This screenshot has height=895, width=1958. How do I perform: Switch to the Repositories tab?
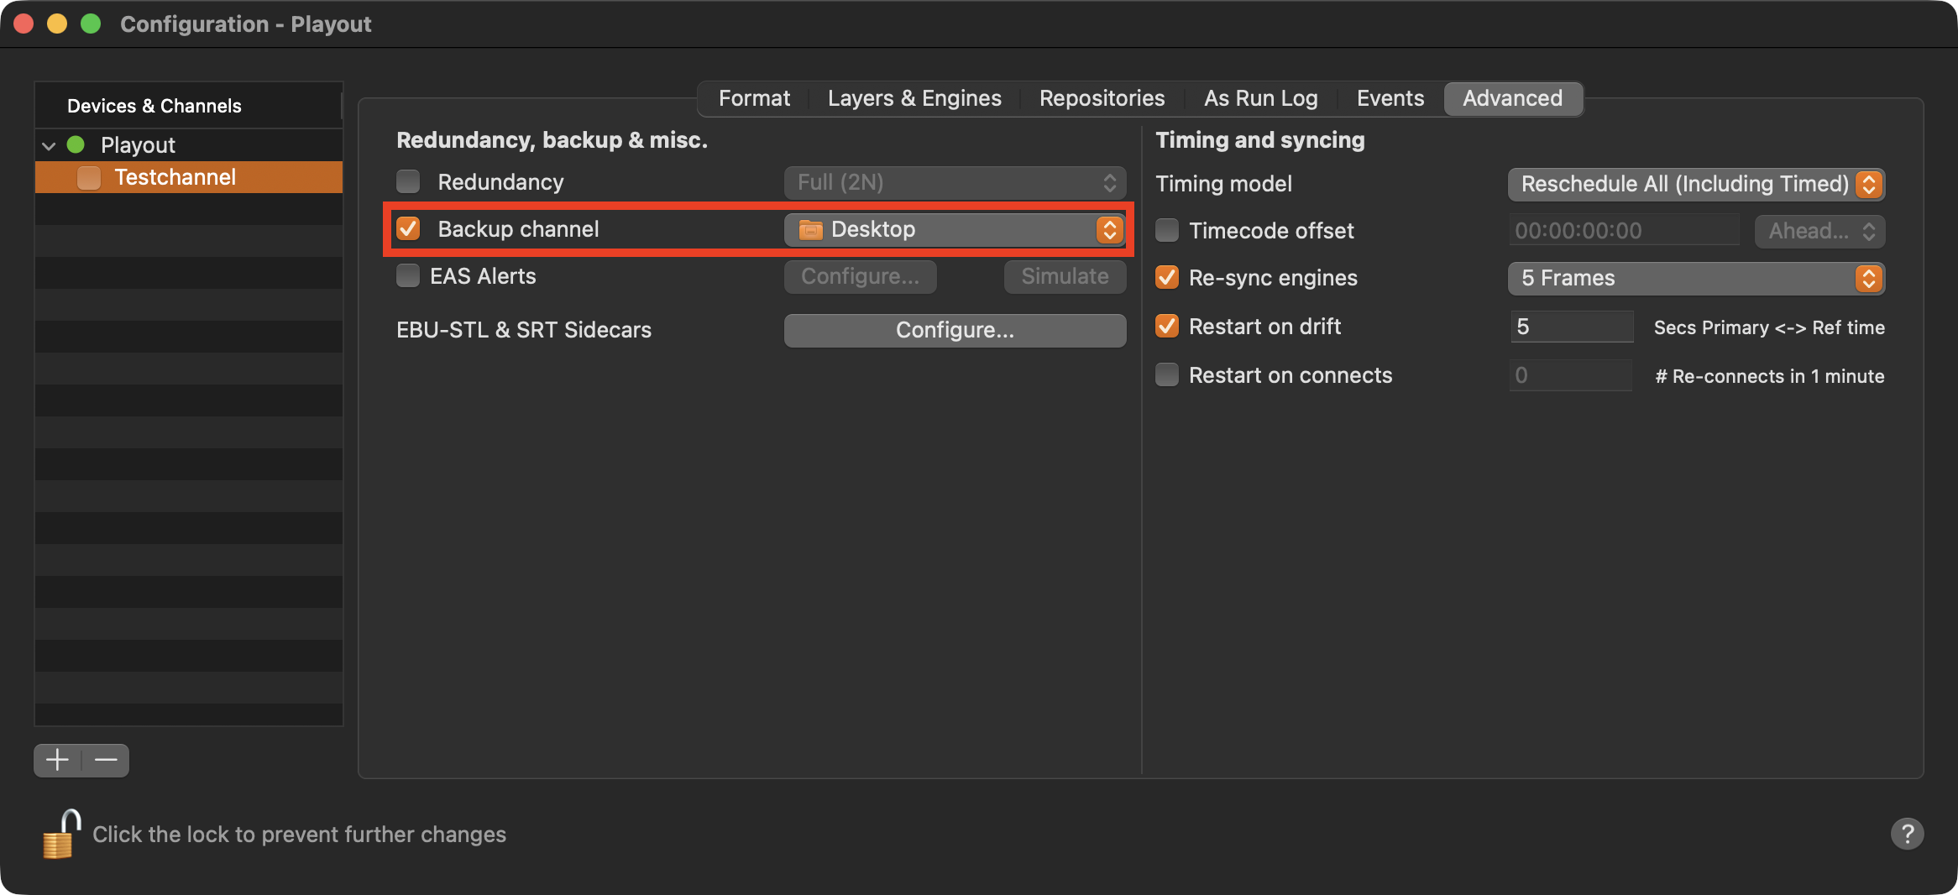click(1102, 98)
